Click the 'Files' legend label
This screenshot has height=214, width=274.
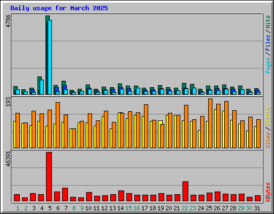(x=268, y=43)
